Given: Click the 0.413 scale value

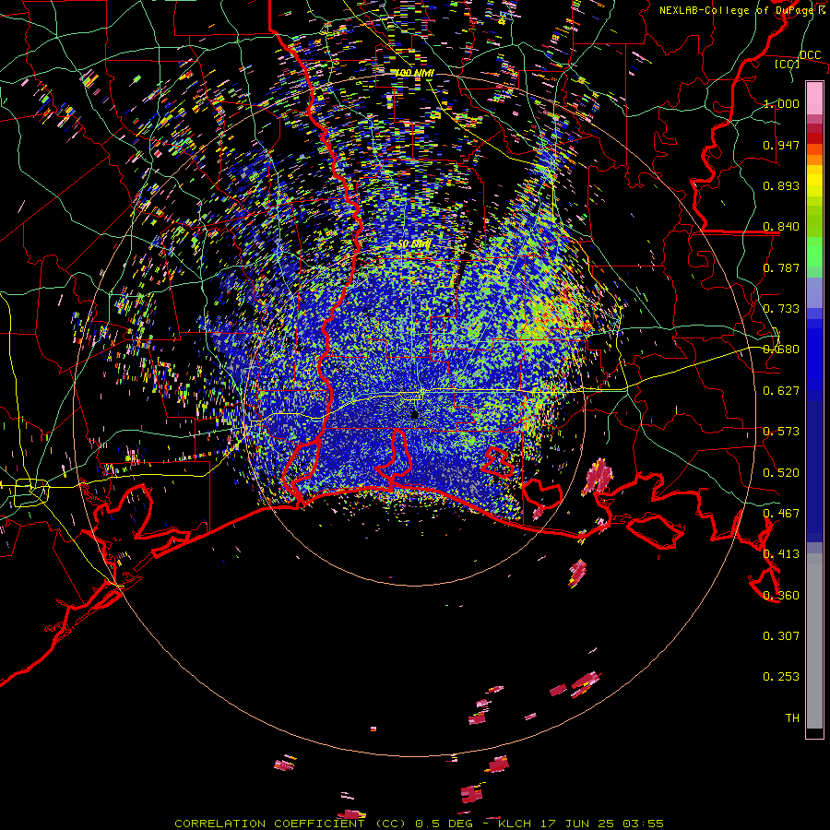Looking at the screenshot, I should point(781,554).
